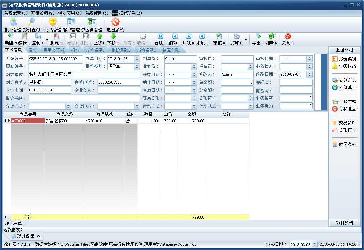Image resolution: width=364 pixels, height=250 pixels.
Task: Switch to the 自定义字段 tab
Action: [x=54, y=50]
